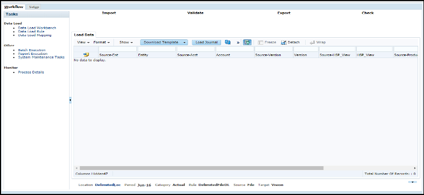424x195 pixels.
Task: Switch to the Setup tab
Action: 34,7
